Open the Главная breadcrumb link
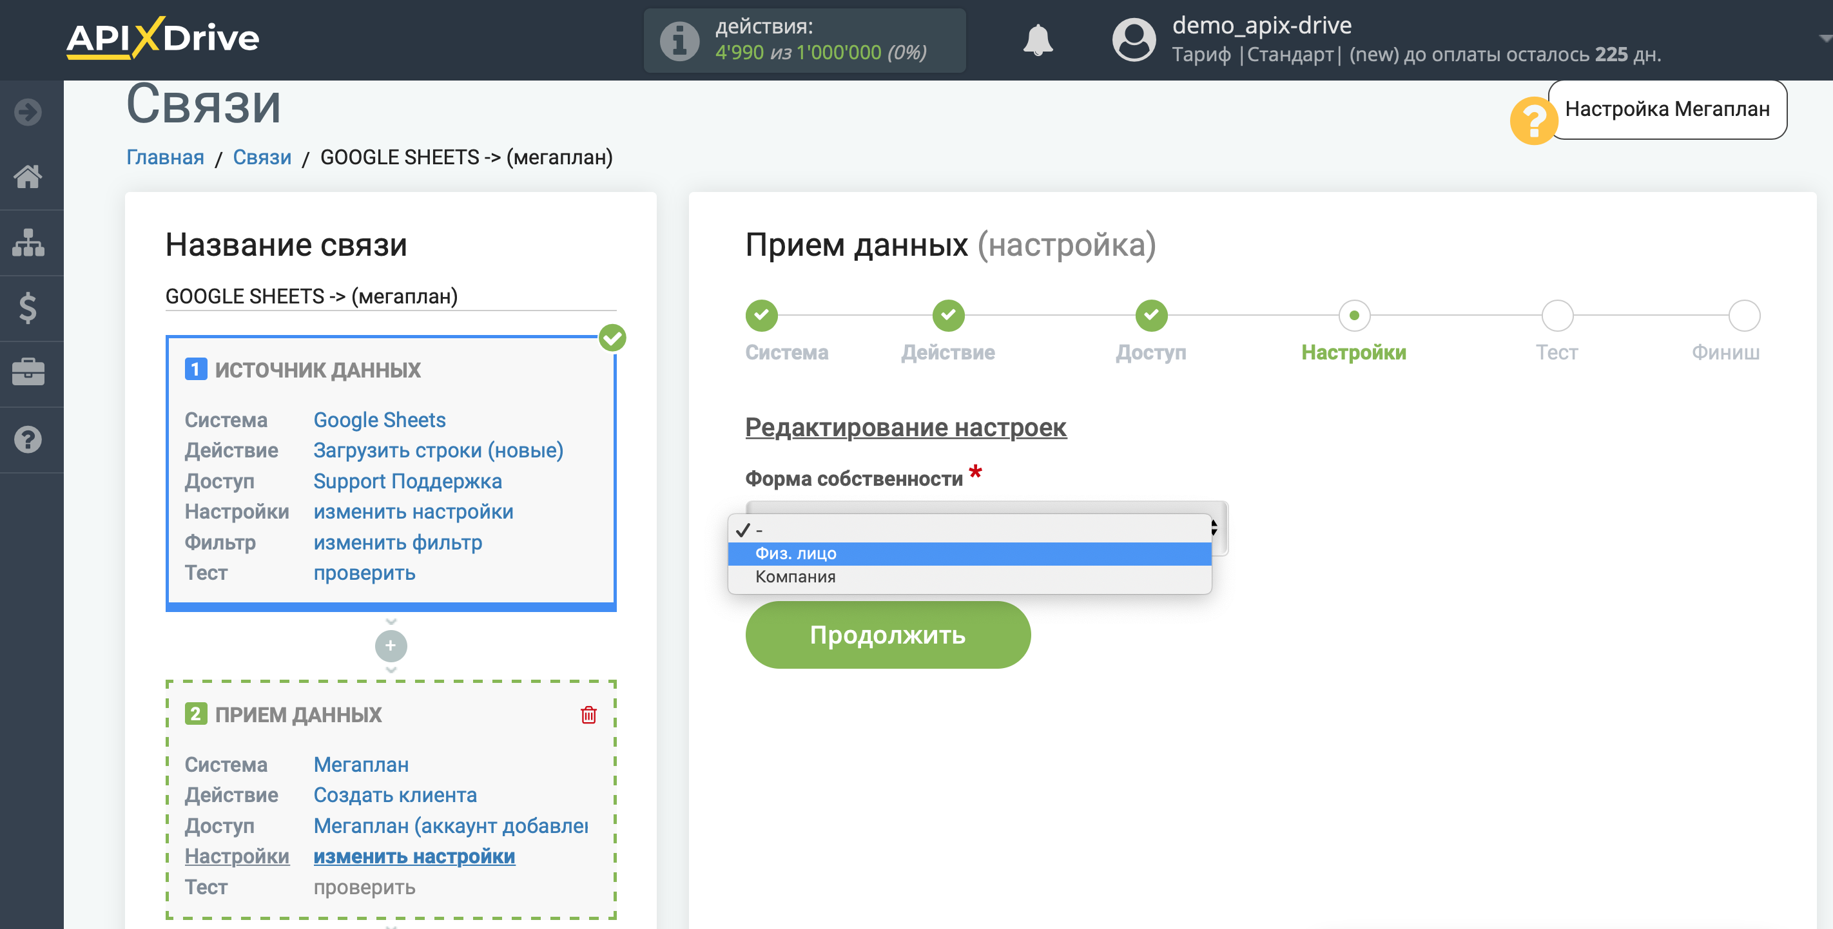 [165, 157]
